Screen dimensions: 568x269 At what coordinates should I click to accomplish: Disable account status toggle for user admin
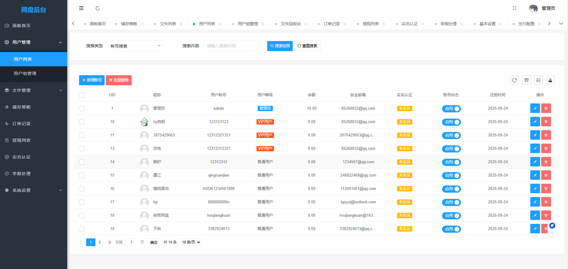point(451,108)
